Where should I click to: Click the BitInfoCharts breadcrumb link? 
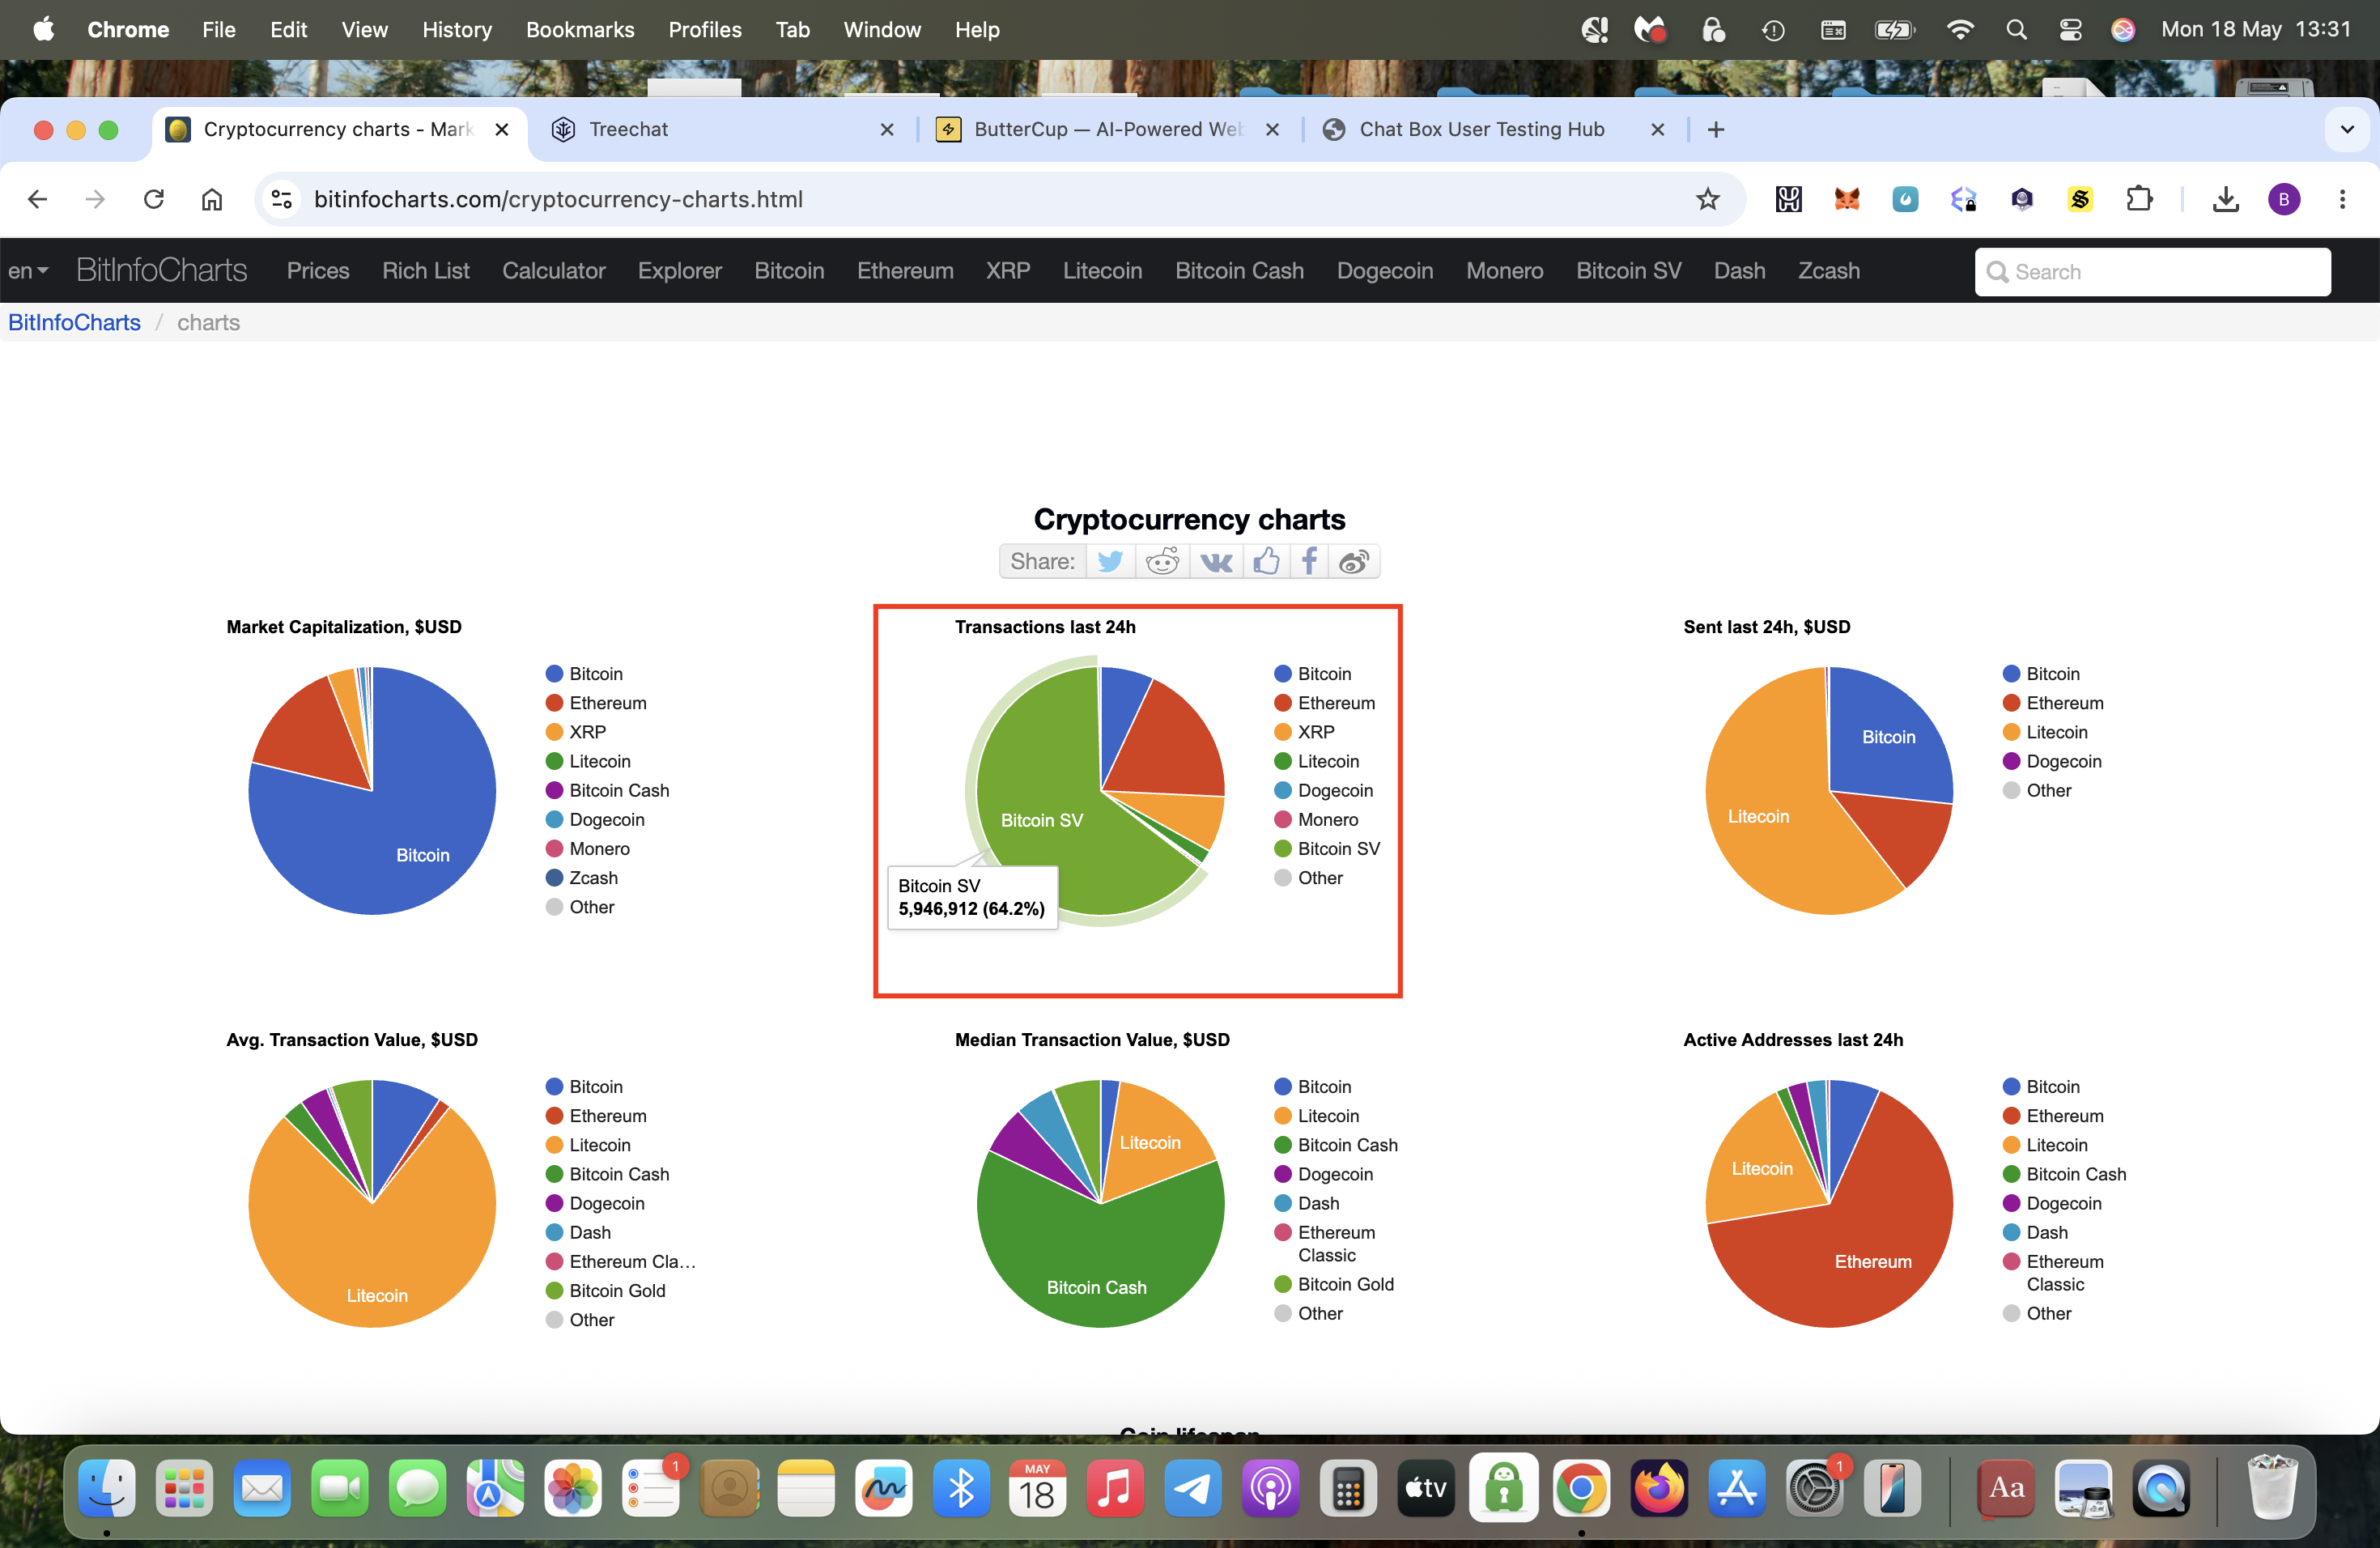(x=74, y=322)
